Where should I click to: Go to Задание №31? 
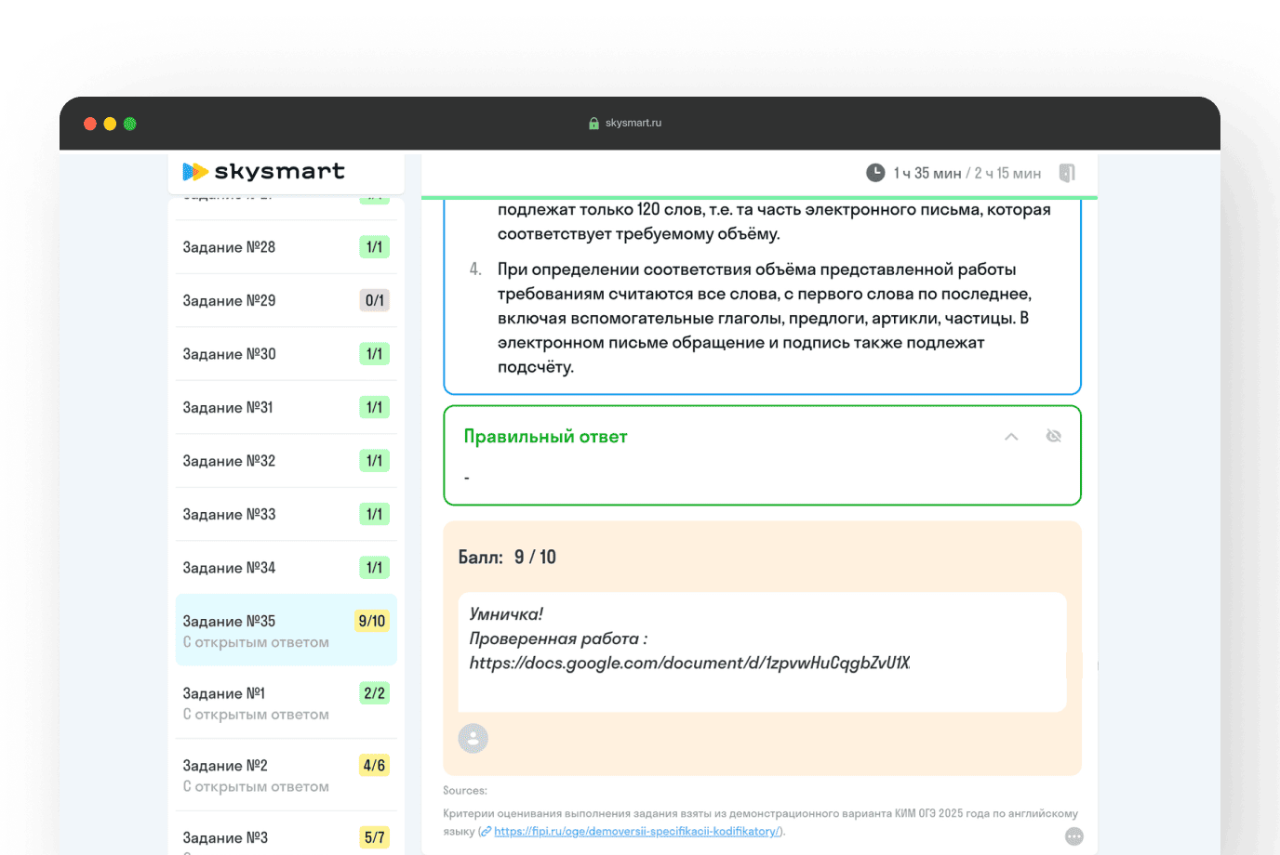click(287, 407)
